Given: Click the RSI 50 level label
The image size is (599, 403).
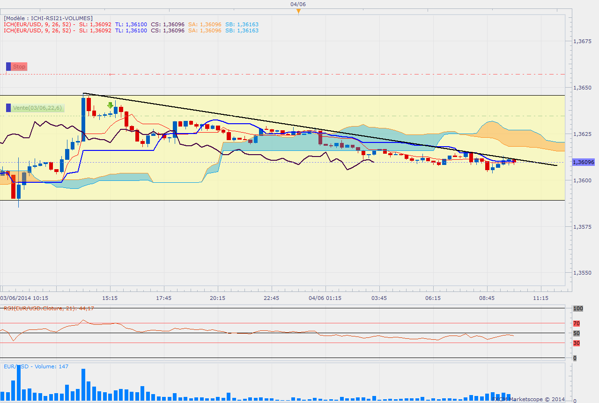Looking at the screenshot, I should click(577, 333).
